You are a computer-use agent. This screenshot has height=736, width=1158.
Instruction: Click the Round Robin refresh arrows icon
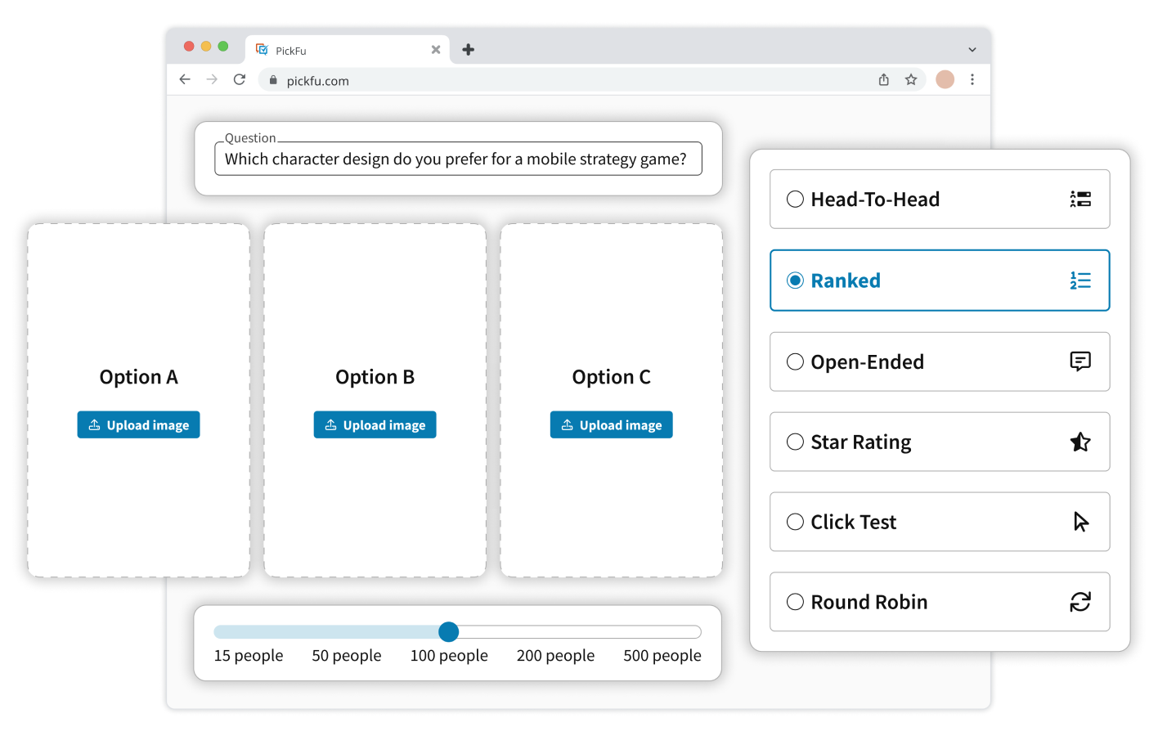(x=1080, y=602)
